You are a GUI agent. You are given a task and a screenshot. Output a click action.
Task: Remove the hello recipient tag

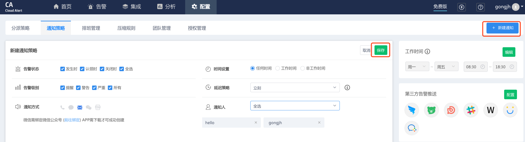pos(256,123)
